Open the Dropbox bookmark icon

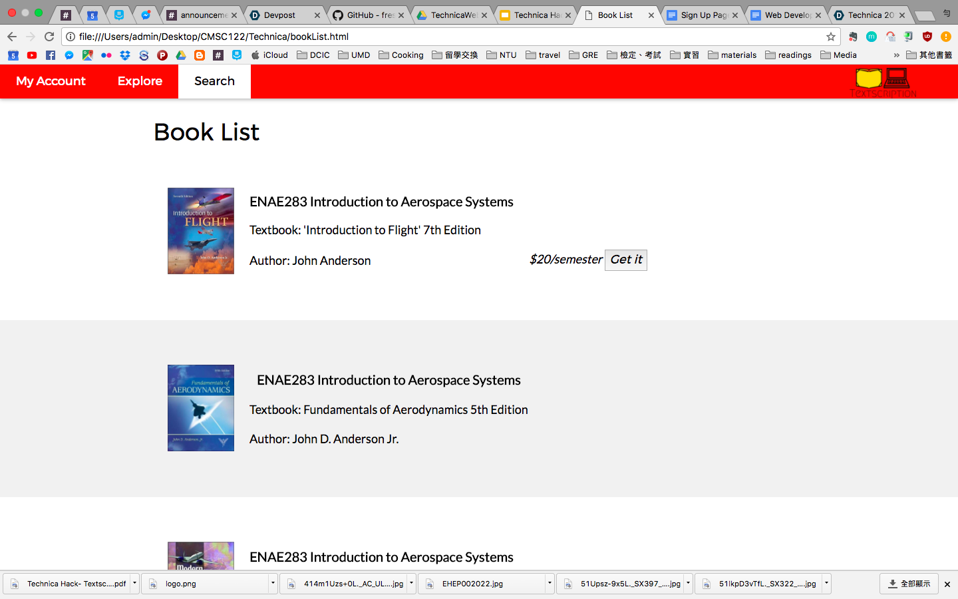click(125, 55)
